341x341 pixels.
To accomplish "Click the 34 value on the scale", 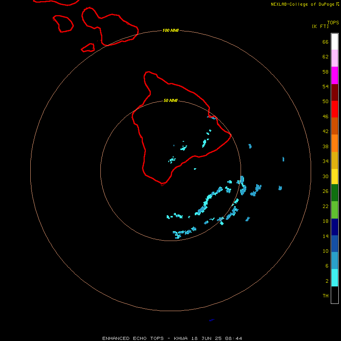I will (x=325, y=161).
